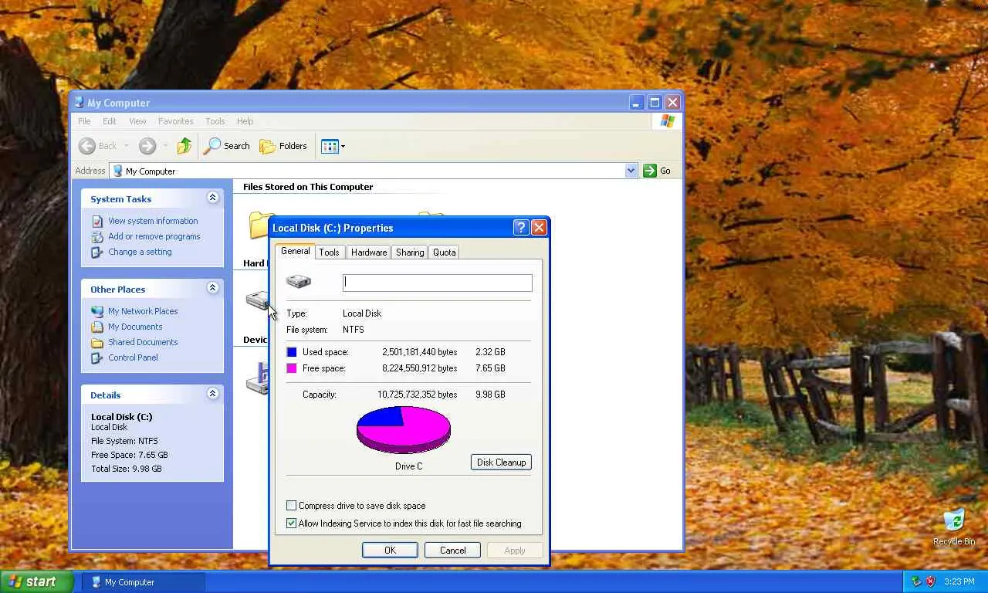Screen dimensions: 988x593
Task: Click Cancel in the Properties dialog
Action: (452, 551)
